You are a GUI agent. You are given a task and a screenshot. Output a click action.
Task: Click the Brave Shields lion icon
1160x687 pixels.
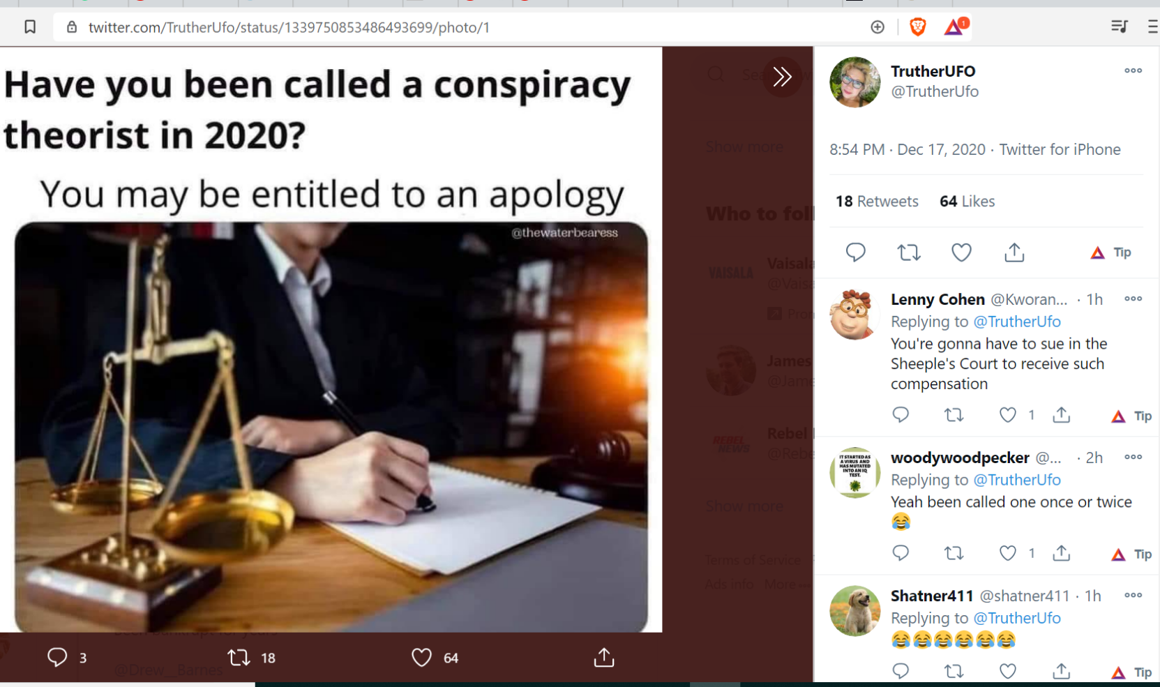918,27
